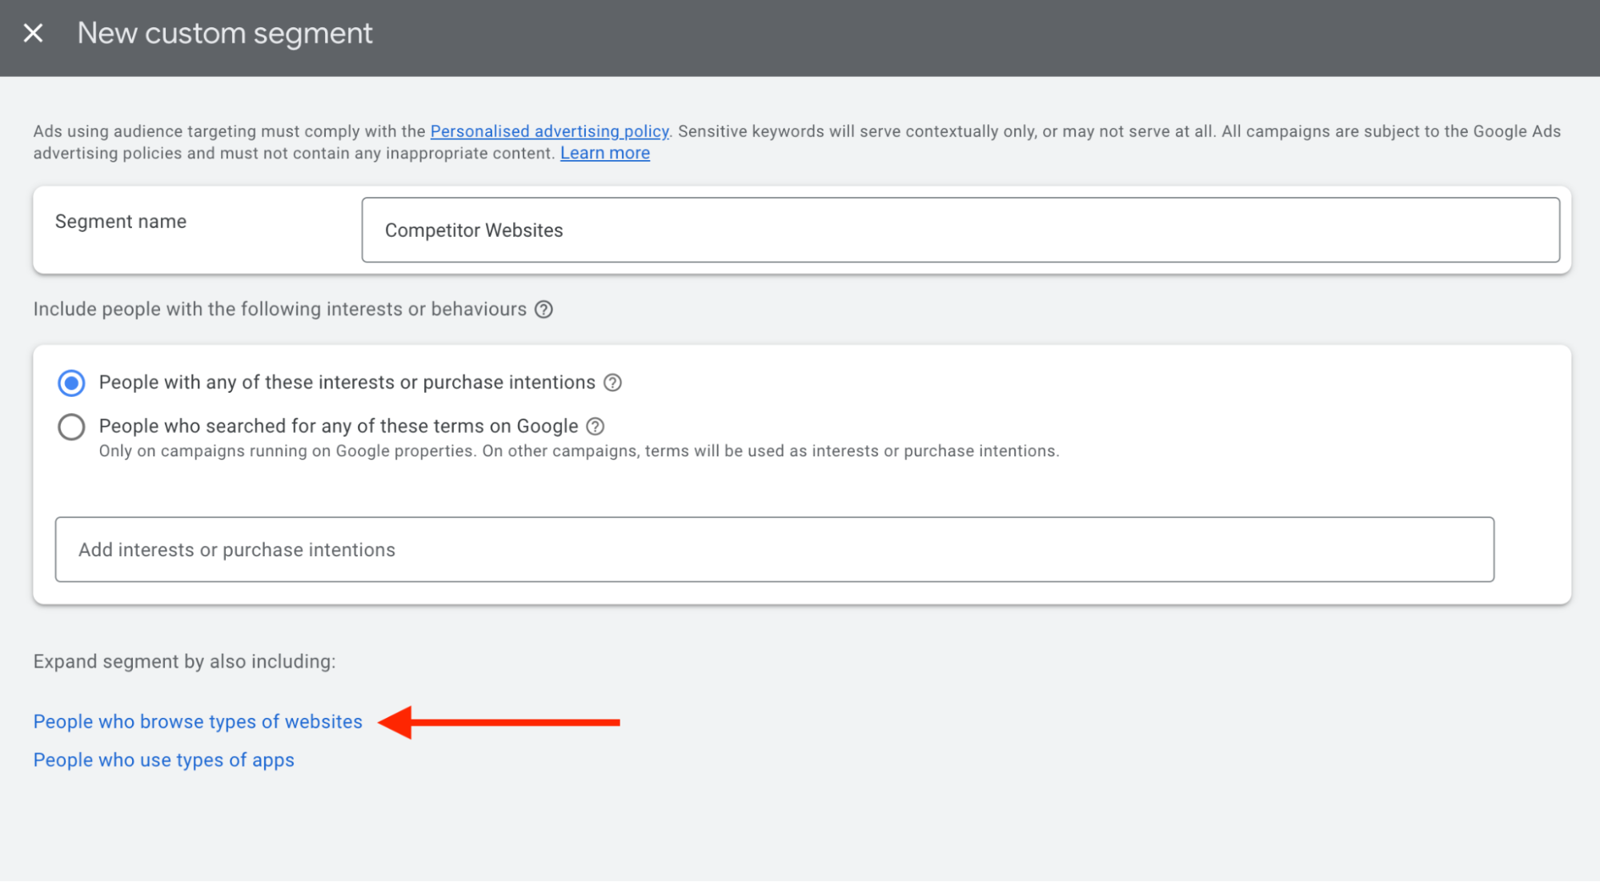
Task: Open the Personalised advertising policy link
Action: tap(550, 131)
